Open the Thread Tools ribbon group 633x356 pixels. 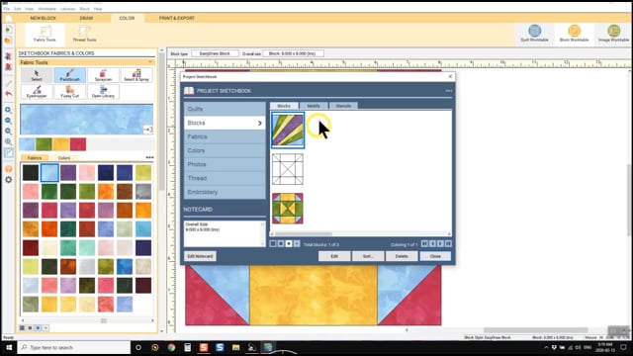coord(84,34)
